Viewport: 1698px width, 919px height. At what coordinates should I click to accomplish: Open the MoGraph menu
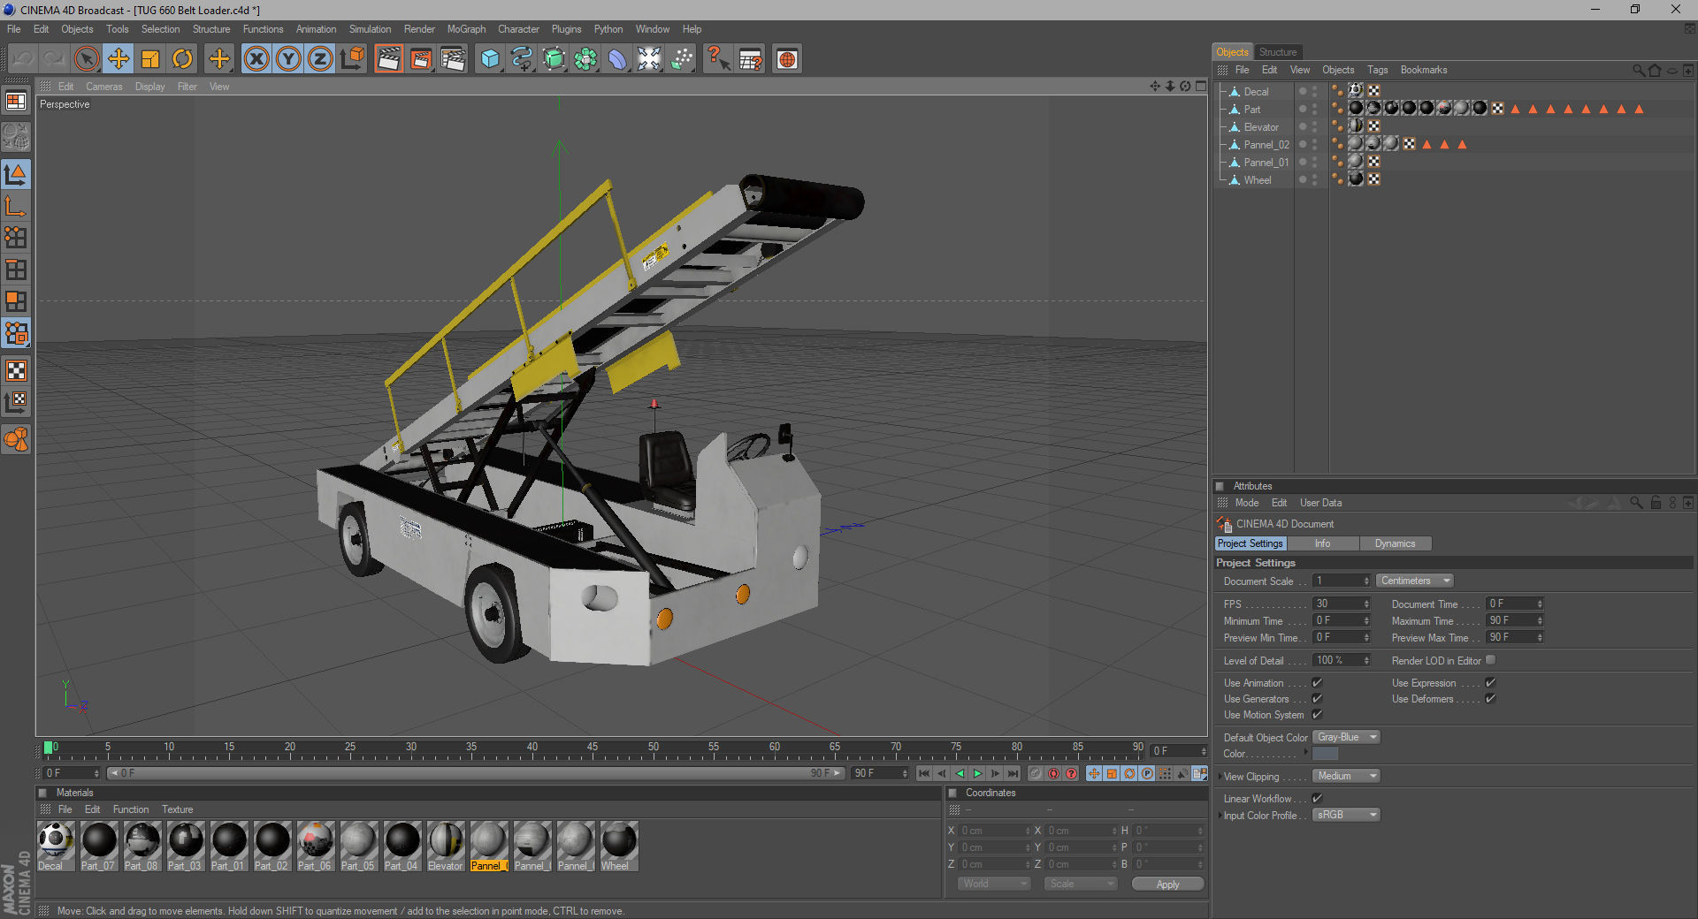(466, 29)
